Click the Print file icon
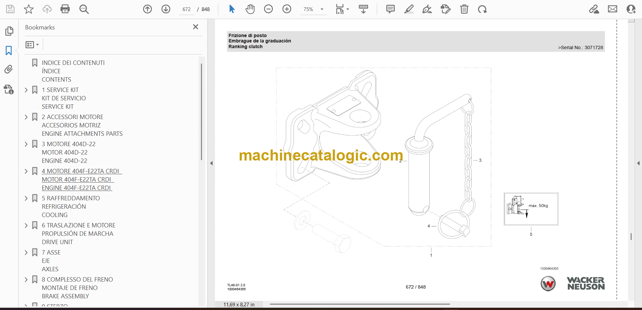Image resolution: width=642 pixels, height=310 pixels. (x=65, y=9)
